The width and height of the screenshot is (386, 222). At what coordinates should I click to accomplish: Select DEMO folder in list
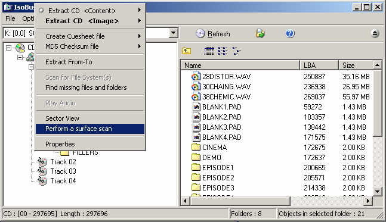tap(211, 157)
